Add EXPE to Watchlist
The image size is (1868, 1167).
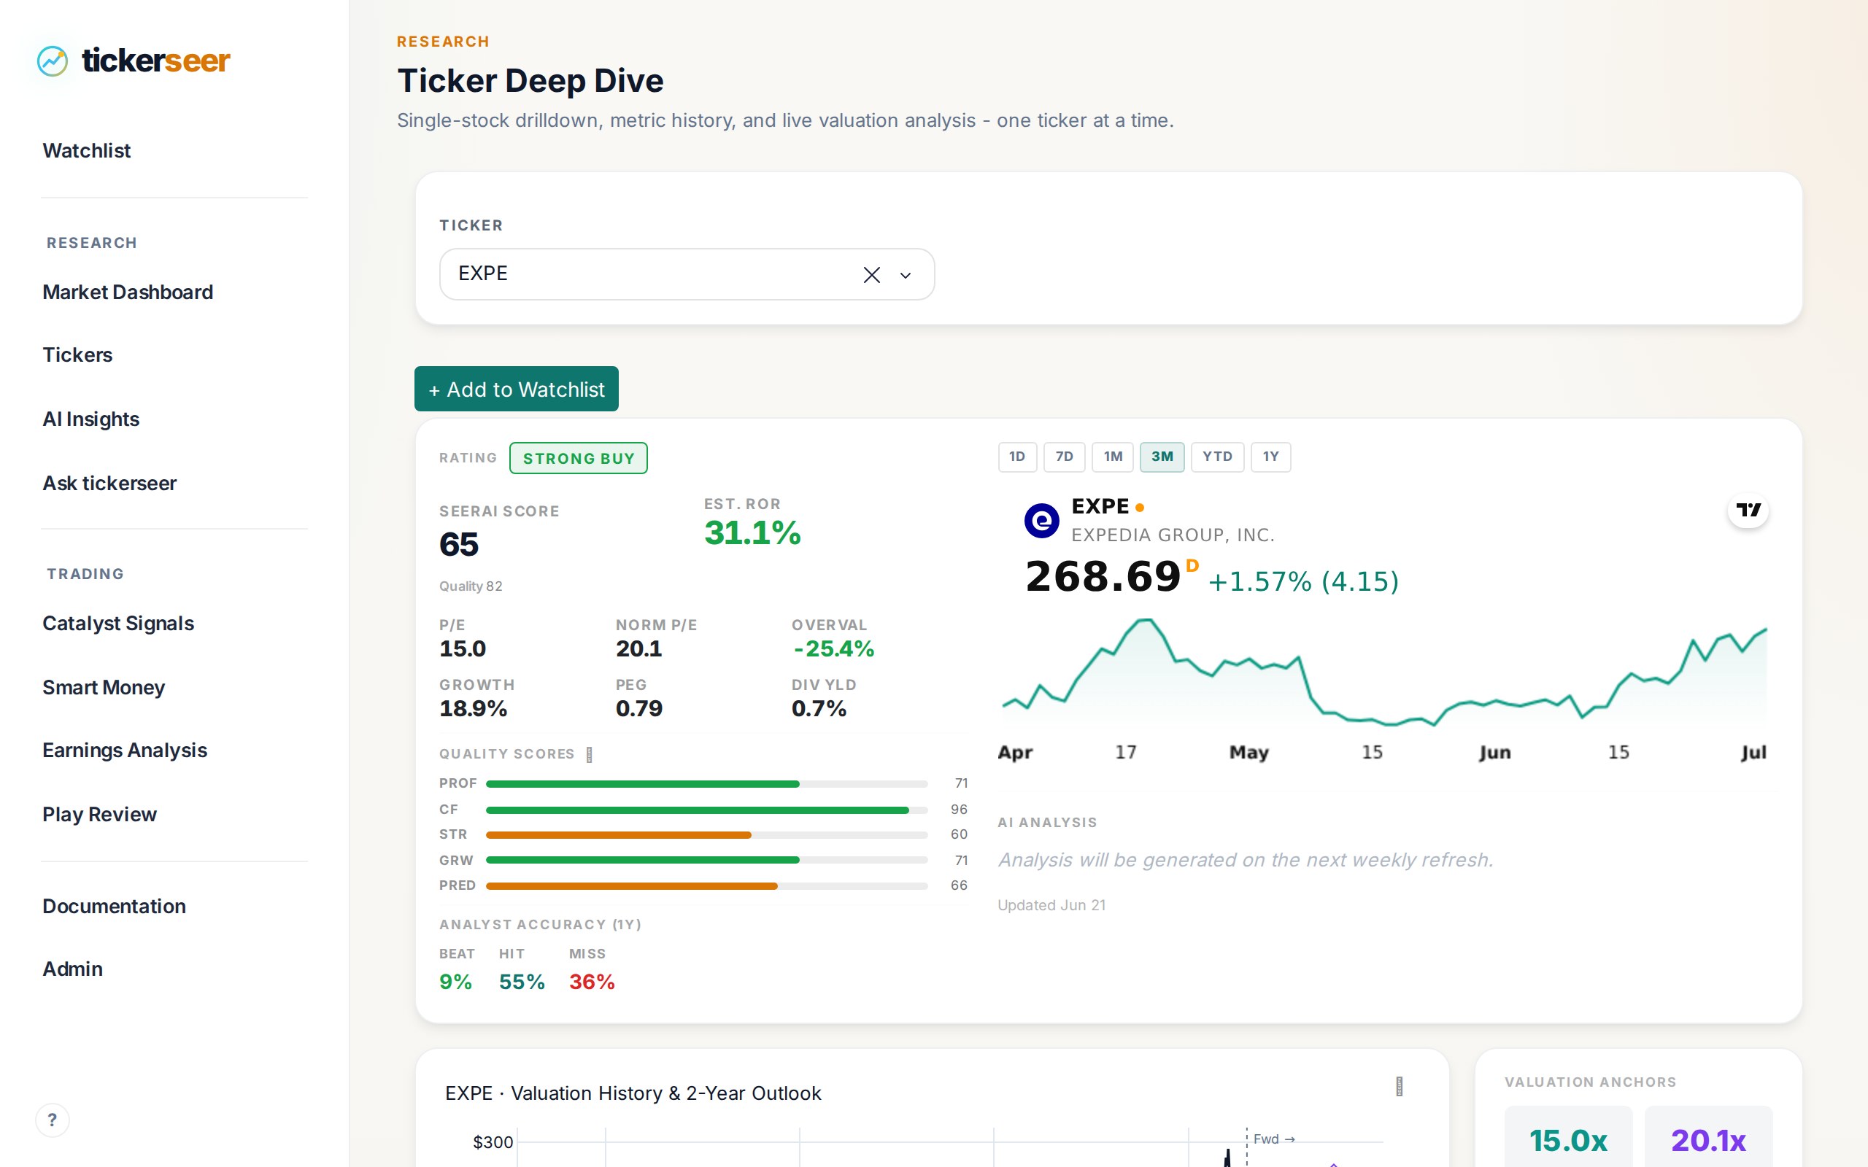(517, 389)
